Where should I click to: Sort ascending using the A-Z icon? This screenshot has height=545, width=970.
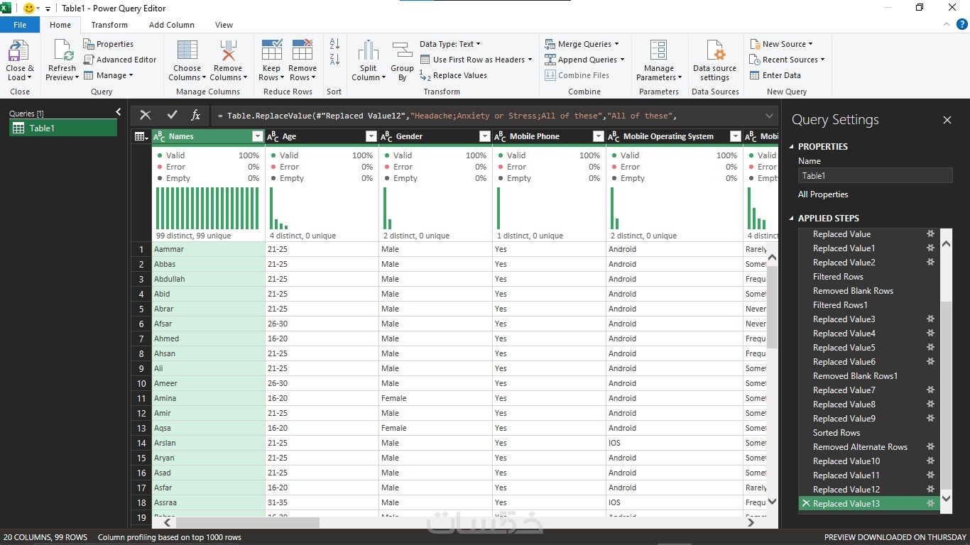pyautogui.click(x=334, y=44)
